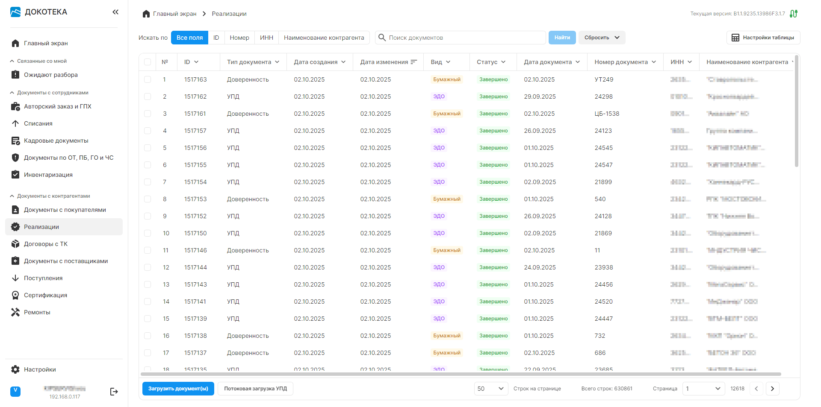Image resolution: width=821 pixels, height=407 pixels.
Task: Open Настройки via the gear icon
Action: (15, 369)
